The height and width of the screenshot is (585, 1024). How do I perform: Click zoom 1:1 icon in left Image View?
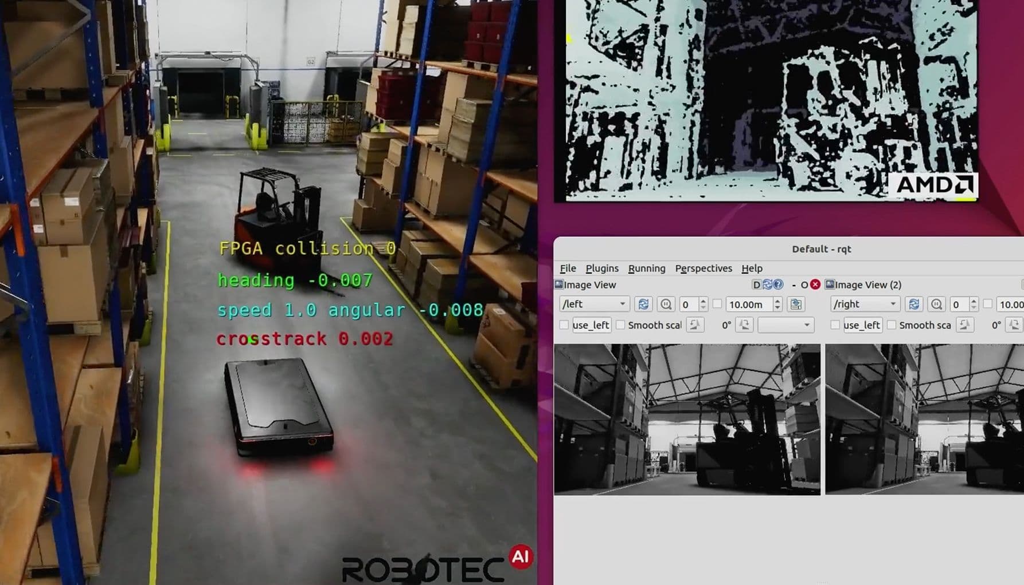(x=666, y=305)
